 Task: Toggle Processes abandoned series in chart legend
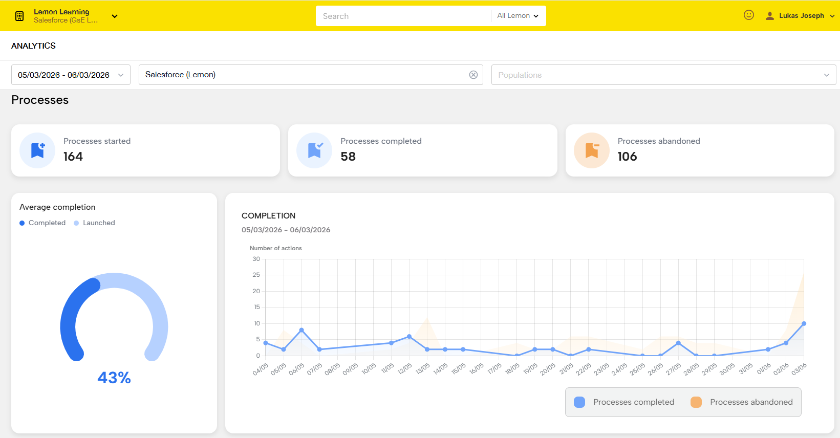[x=741, y=402]
